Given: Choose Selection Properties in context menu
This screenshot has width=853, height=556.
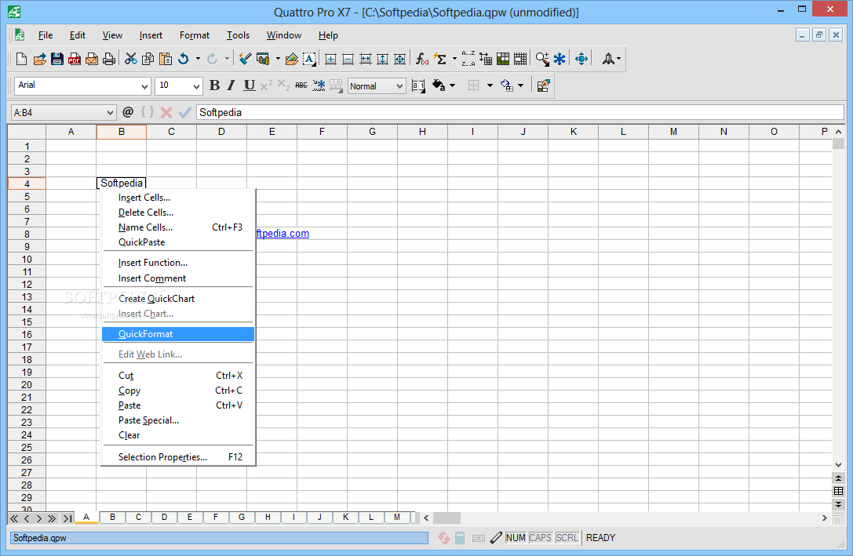Looking at the screenshot, I should coord(178,457).
